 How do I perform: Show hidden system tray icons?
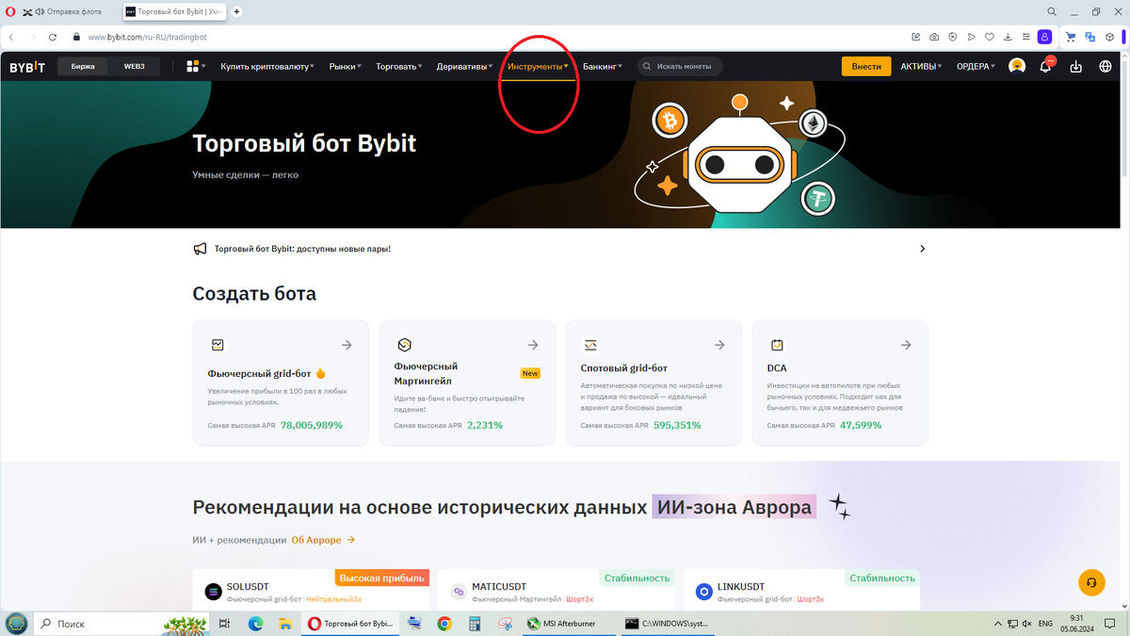998,624
